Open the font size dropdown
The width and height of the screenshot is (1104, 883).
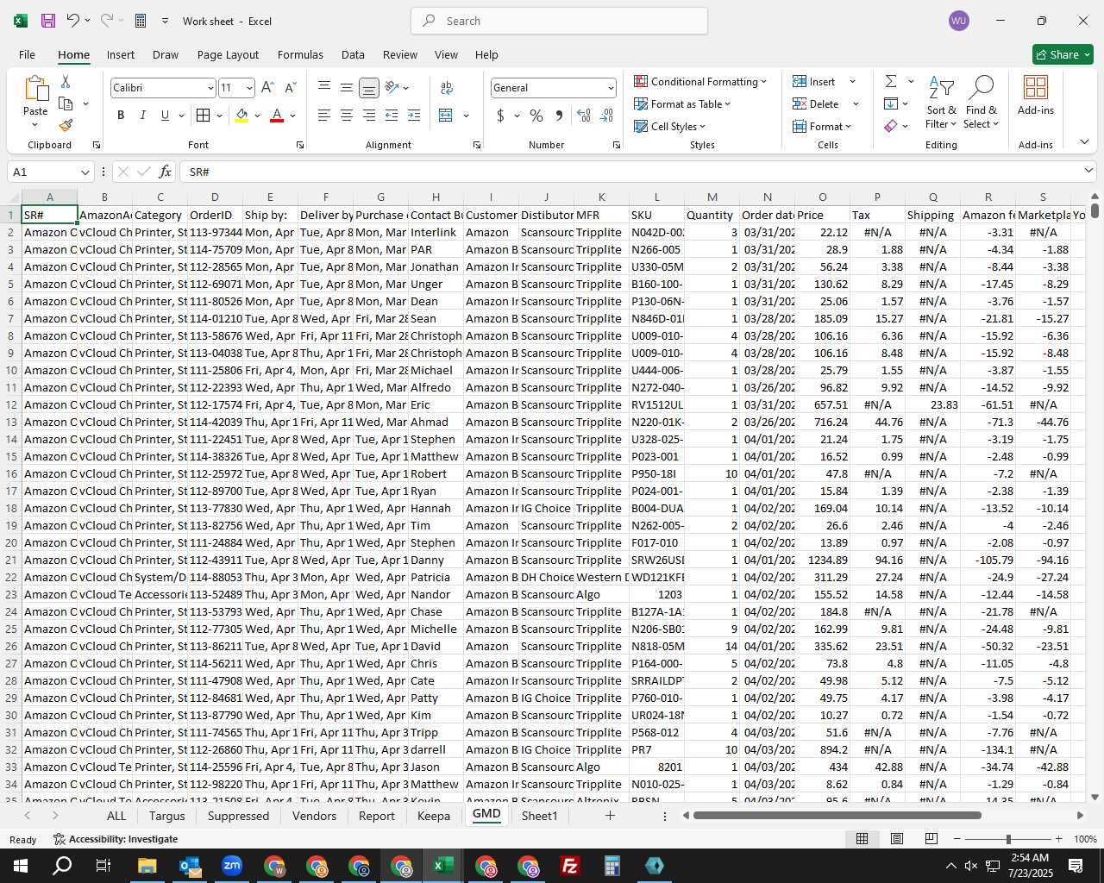pyautogui.click(x=249, y=88)
